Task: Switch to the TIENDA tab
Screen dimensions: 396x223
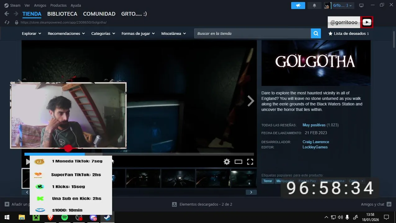Action: 32,14
